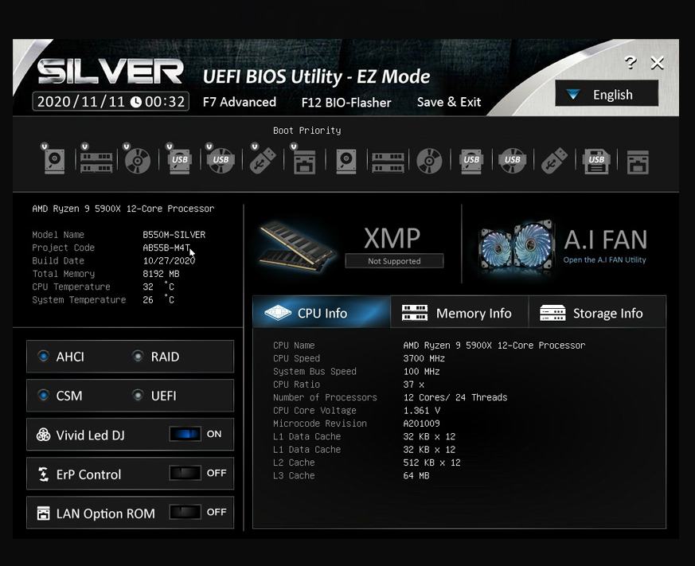Click the CPU Speed value 3700 MHz
Viewport: 695px width, 566px height.
coord(424,358)
